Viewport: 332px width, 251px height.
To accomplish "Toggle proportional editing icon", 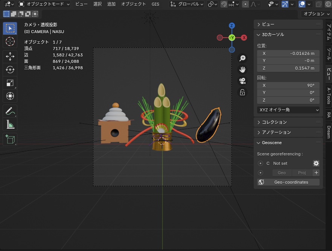I will (x=245, y=4).
